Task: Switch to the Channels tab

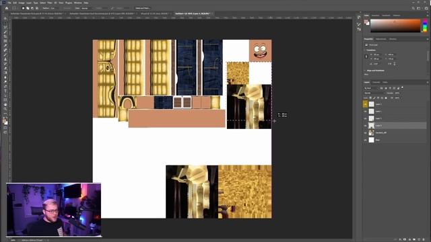Action: [376, 82]
